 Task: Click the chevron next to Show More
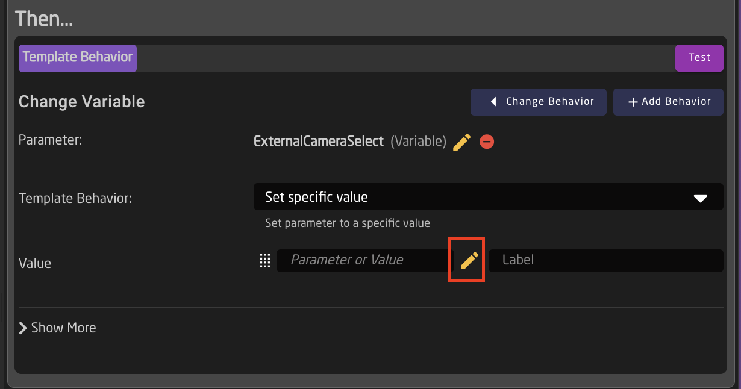tap(23, 328)
